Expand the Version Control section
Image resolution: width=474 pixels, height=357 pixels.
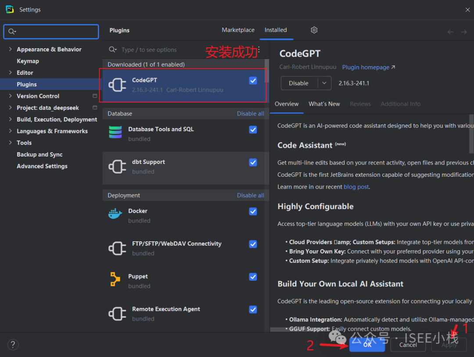point(10,96)
